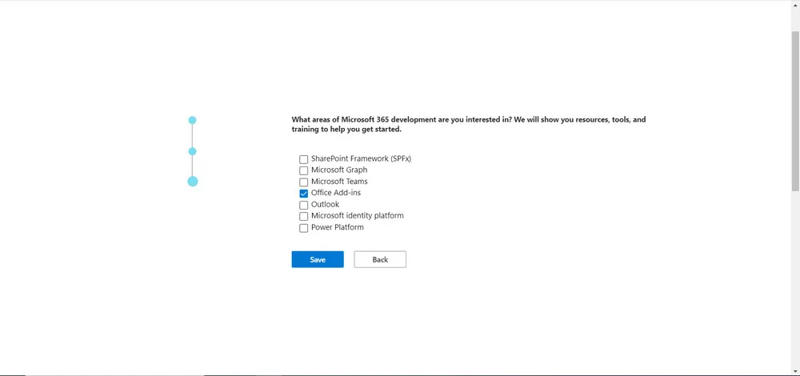Image resolution: width=800 pixels, height=376 pixels.
Task: Check the Microsoft identity platform box
Action: click(x=304, y=216)
